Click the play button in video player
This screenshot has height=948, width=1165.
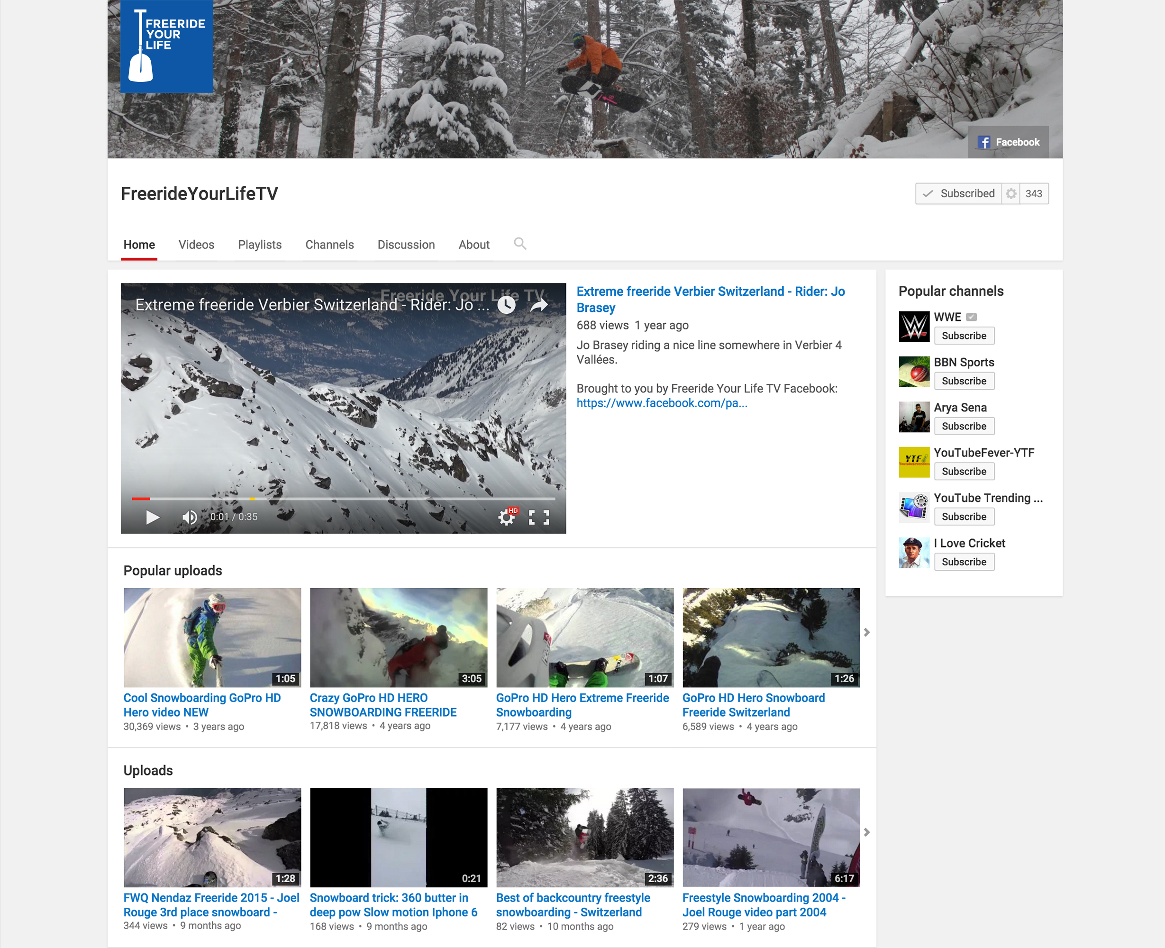click(153, 517)
